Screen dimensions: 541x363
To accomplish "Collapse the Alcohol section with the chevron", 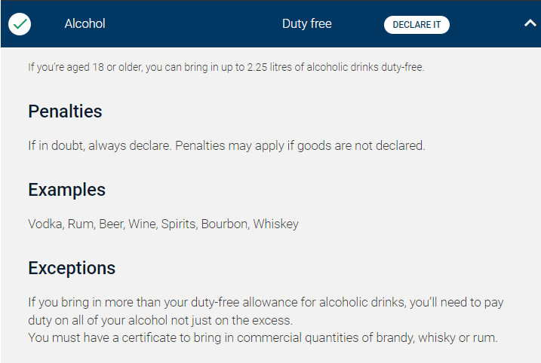I will pos(530,23).
